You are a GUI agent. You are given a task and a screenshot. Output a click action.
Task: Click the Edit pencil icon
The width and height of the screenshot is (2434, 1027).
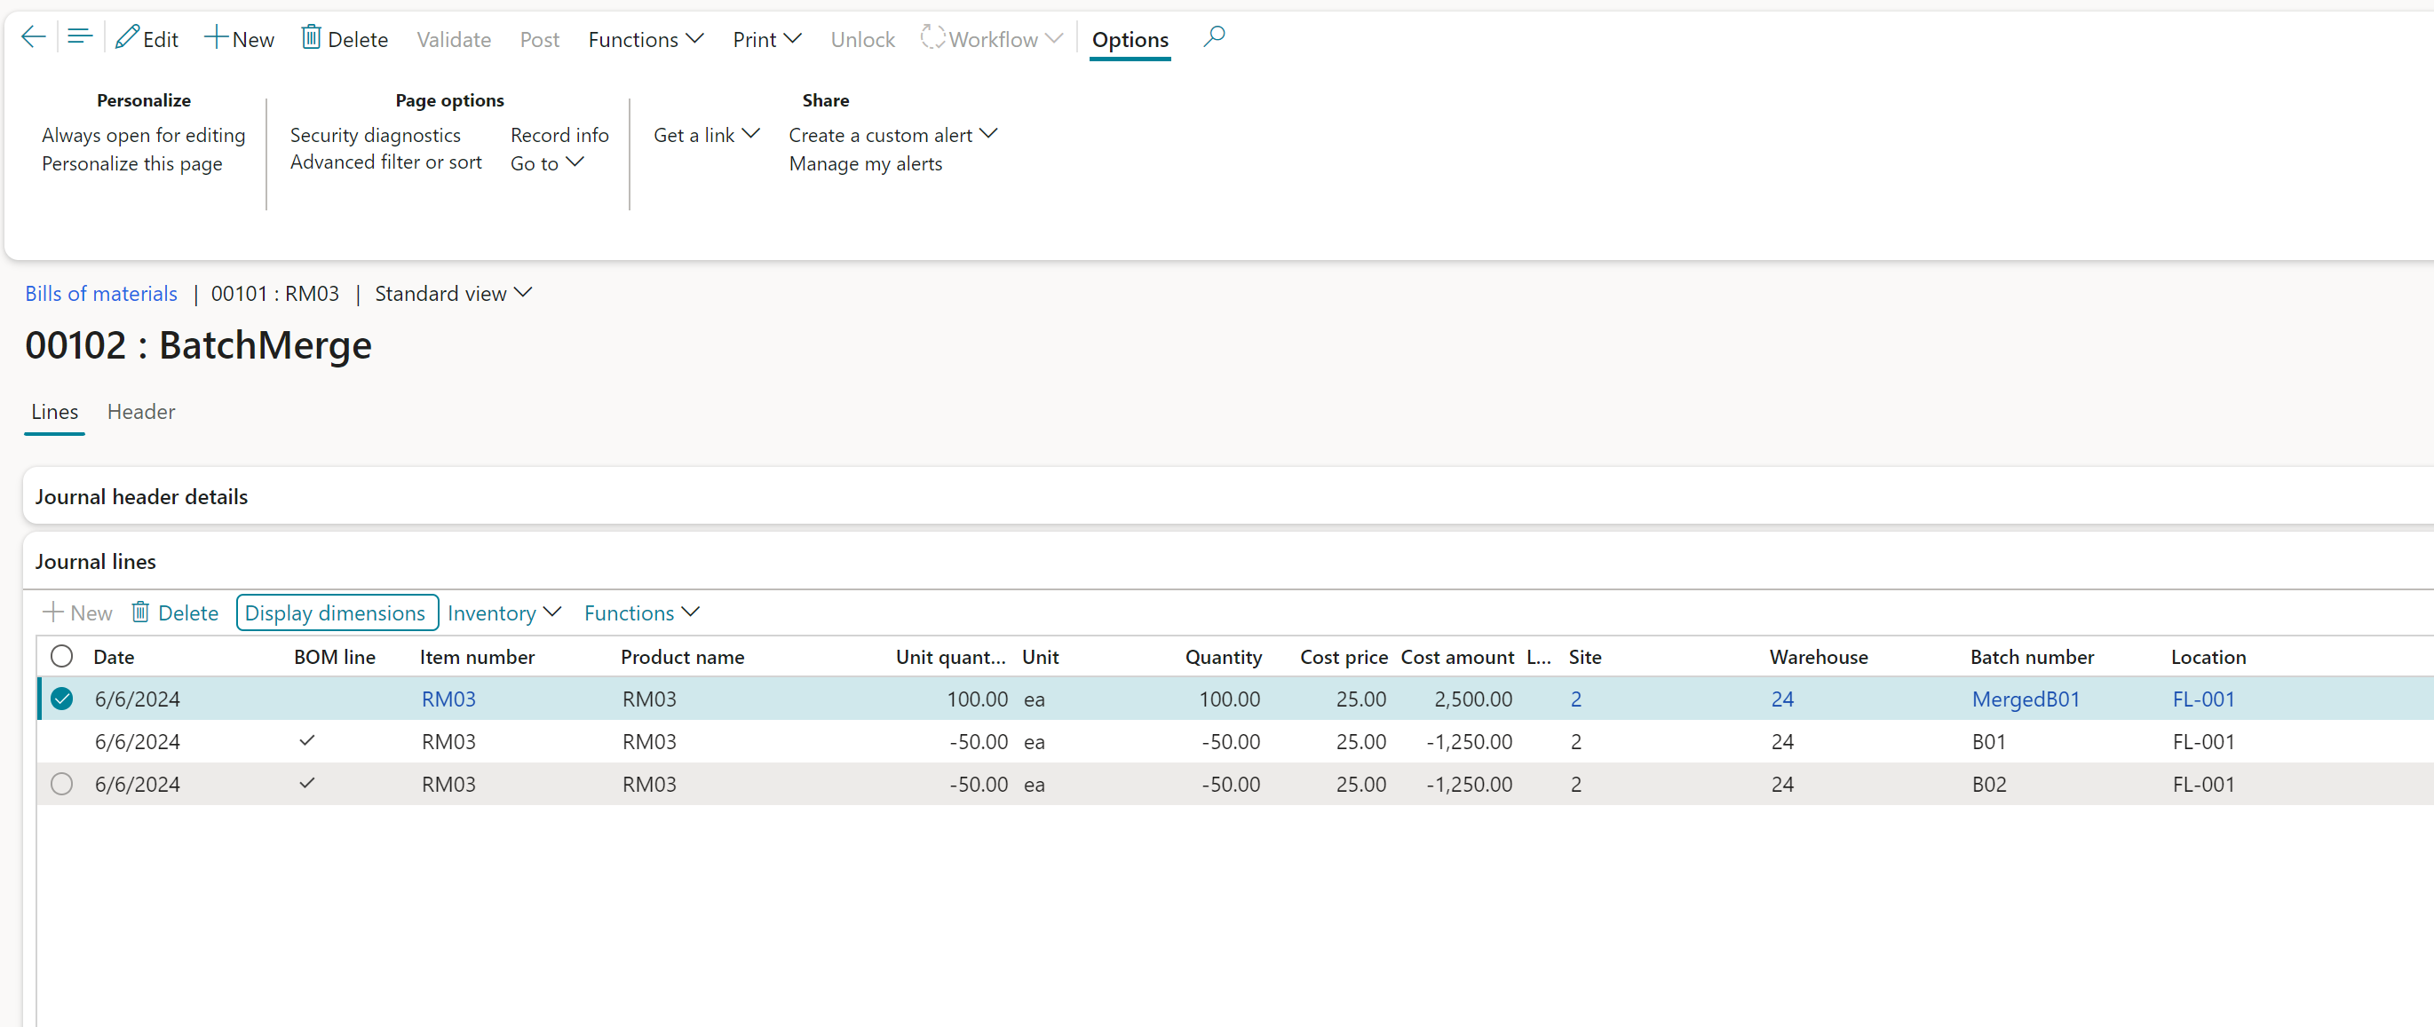pyautogui.click(x=128, y=38)
